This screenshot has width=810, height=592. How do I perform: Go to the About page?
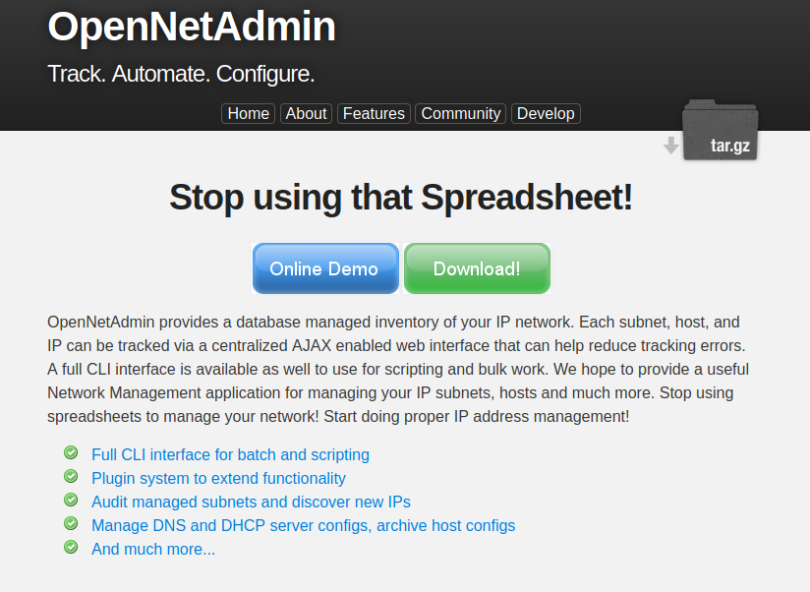coord(306,114)
